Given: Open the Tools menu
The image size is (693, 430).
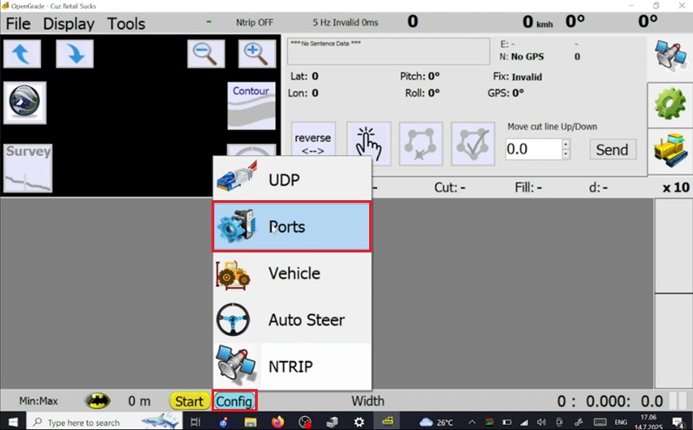Looking at the screenshot, I should [x=126, y=24].
